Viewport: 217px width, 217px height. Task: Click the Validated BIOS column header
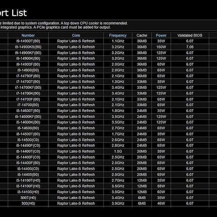[x=190, y=35]
